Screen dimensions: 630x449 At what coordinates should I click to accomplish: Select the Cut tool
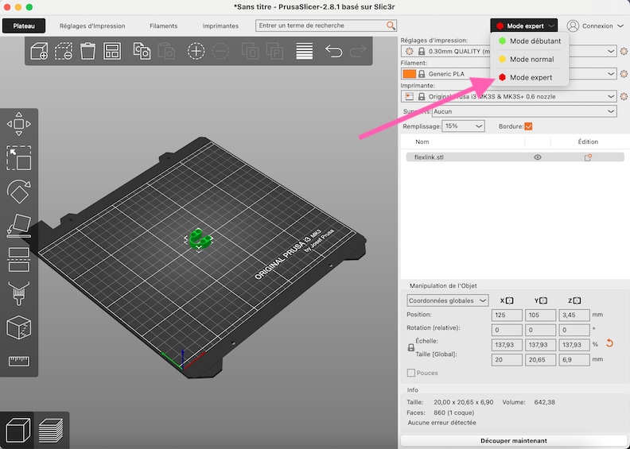click(x=19, y=259)
